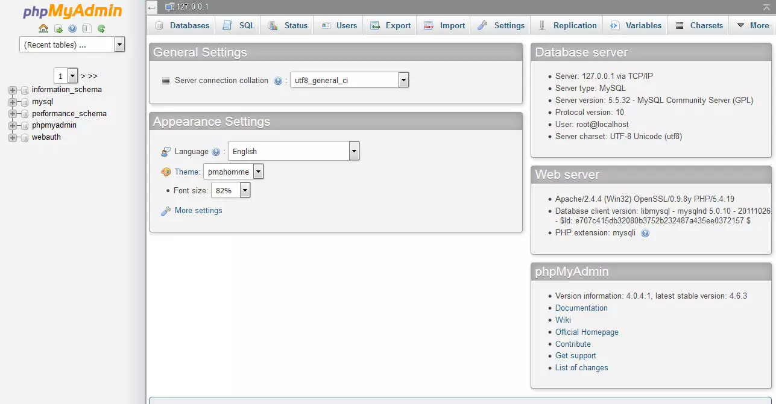The width and height of the screenshot is (776, 404).
Task: Go to the Export tab
Action: tap(390, 25)
